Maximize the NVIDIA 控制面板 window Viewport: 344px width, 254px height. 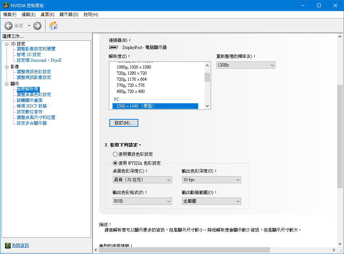pos(319,5)
